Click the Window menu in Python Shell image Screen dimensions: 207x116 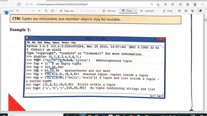pyautogui.click(x=65, y=43)
